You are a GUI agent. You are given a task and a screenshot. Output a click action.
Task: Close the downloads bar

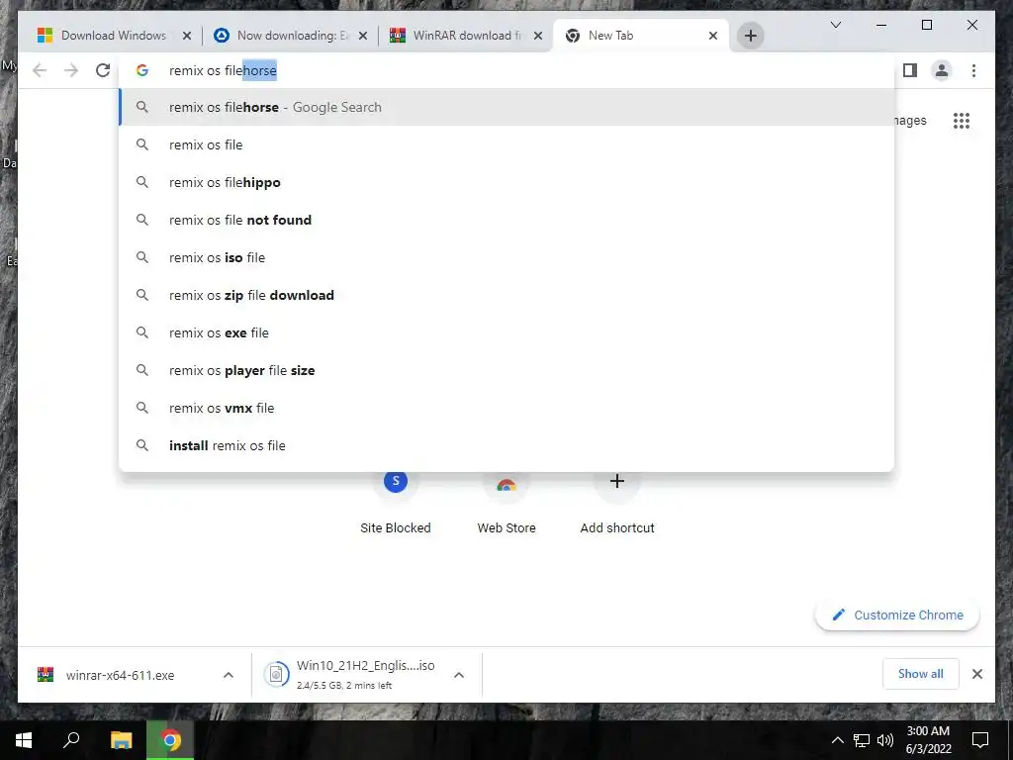click(x=976, y=674)
